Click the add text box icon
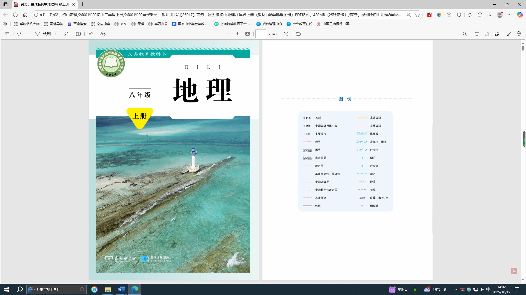526x295 pixels. pos(78,34)
